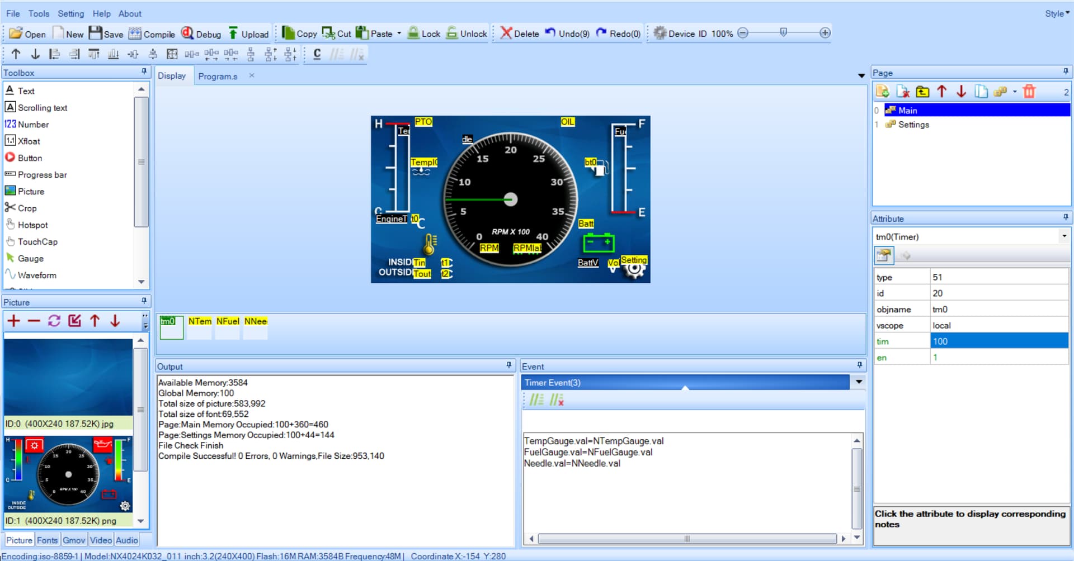Start Debug mode

click(201, 34)
